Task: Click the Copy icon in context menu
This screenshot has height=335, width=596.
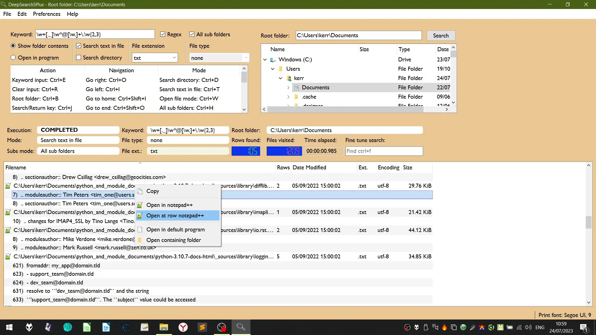Action: (x=140, y=191)
